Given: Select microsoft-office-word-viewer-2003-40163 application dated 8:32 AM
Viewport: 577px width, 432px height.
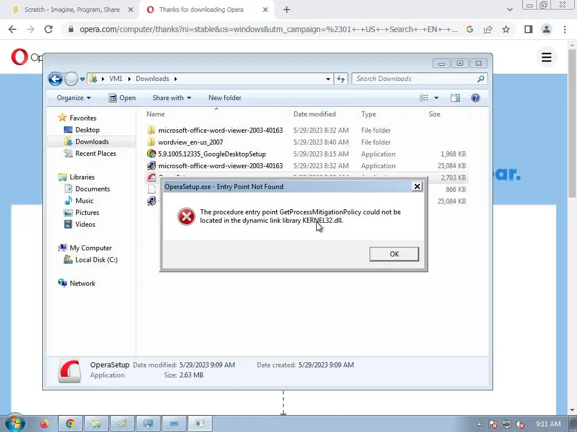Looking at the screenshot, I should [307, 166].
